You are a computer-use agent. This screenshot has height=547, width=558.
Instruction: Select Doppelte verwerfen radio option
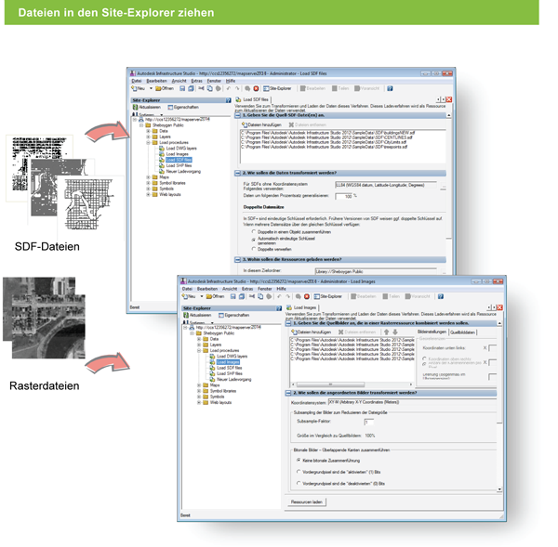(254, 249)
